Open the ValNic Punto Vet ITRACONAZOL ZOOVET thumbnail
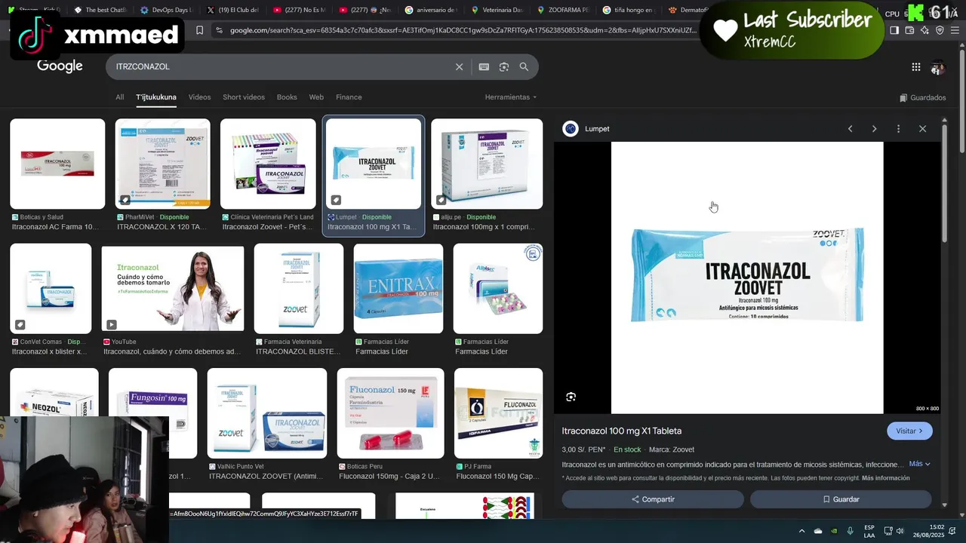 tap(267, 413)
